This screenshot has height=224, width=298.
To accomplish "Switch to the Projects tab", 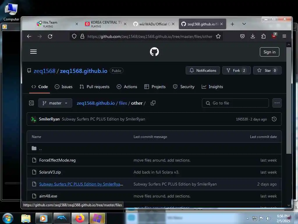I will pyautogui.click(x=155, y=87).
